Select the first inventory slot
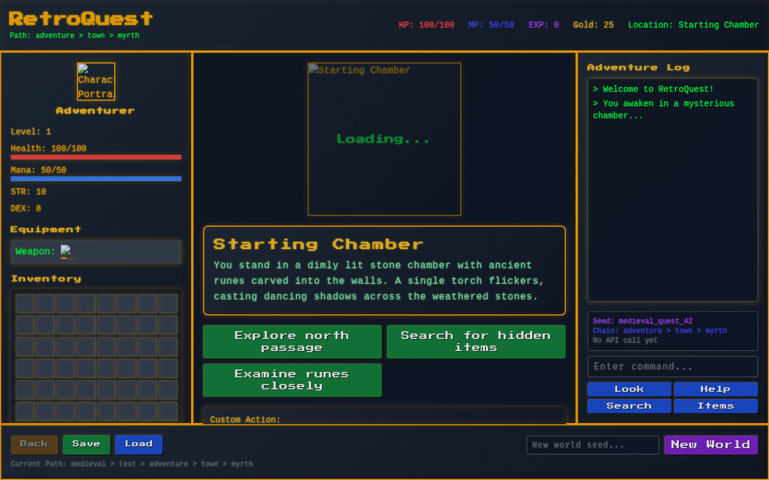769x480 pixels. point(25,304)
